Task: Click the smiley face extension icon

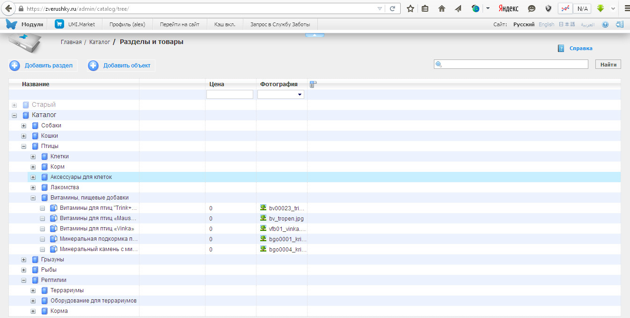Action: point(532,8)
